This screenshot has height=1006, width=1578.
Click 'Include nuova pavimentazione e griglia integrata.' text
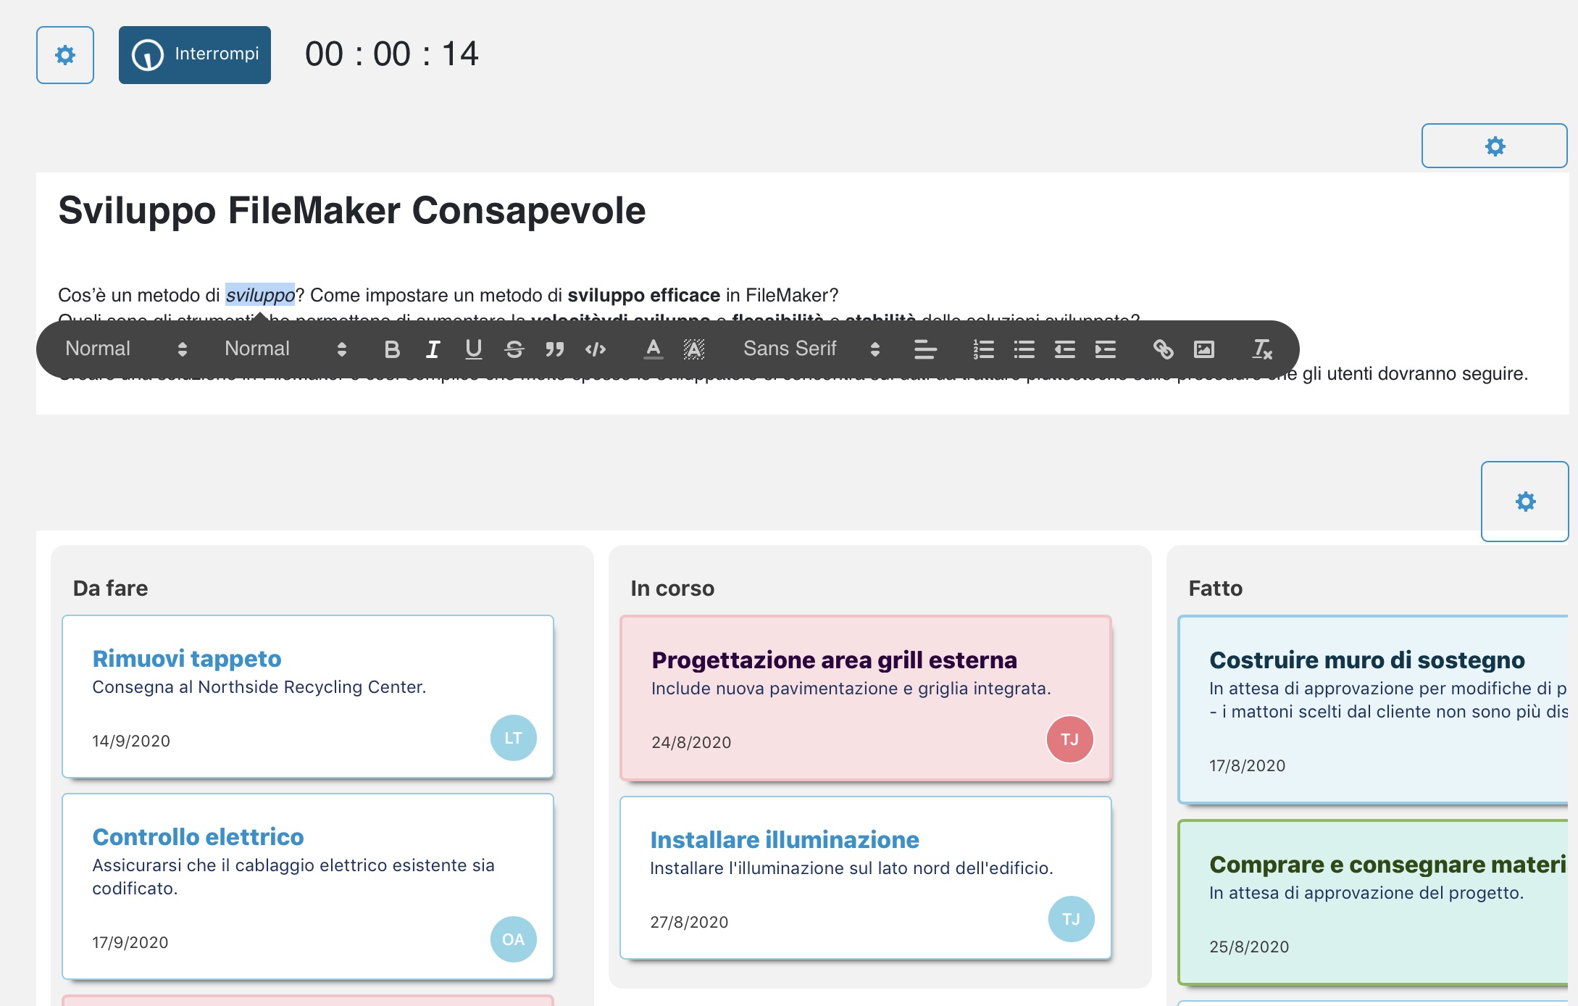coord(851,689)
